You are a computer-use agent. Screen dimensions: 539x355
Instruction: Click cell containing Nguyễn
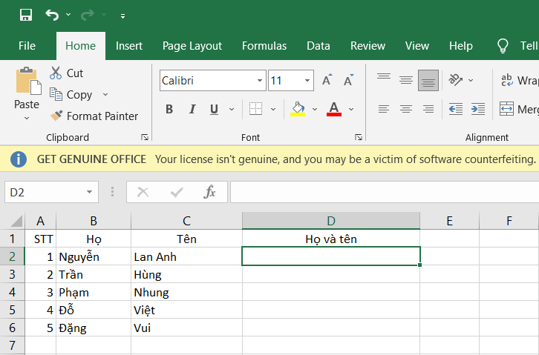(x=94, y=256)
